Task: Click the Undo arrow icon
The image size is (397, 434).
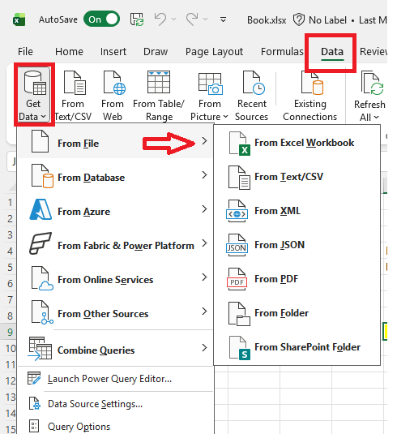Action: 160,19
